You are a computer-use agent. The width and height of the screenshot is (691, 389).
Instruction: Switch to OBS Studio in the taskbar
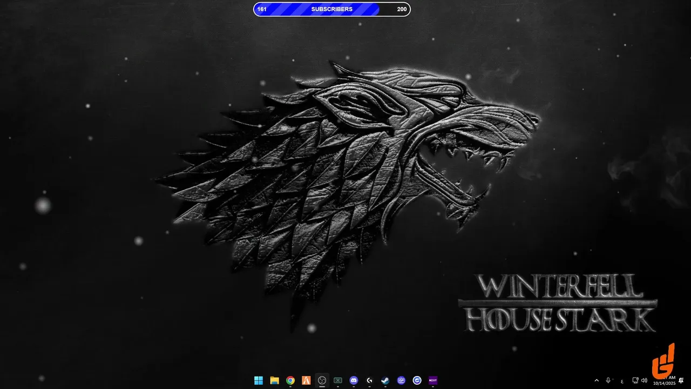click(x=322, y=380)
